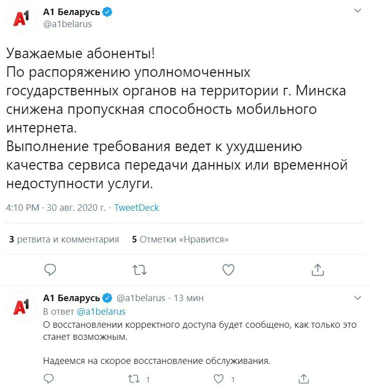View the 3 retweets and comments list
Viewport: 370px width, 389px height.
[65, 239]
